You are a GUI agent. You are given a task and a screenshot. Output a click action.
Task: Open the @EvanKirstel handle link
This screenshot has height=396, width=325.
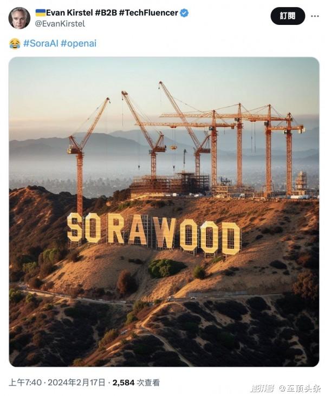coord(60,24)
